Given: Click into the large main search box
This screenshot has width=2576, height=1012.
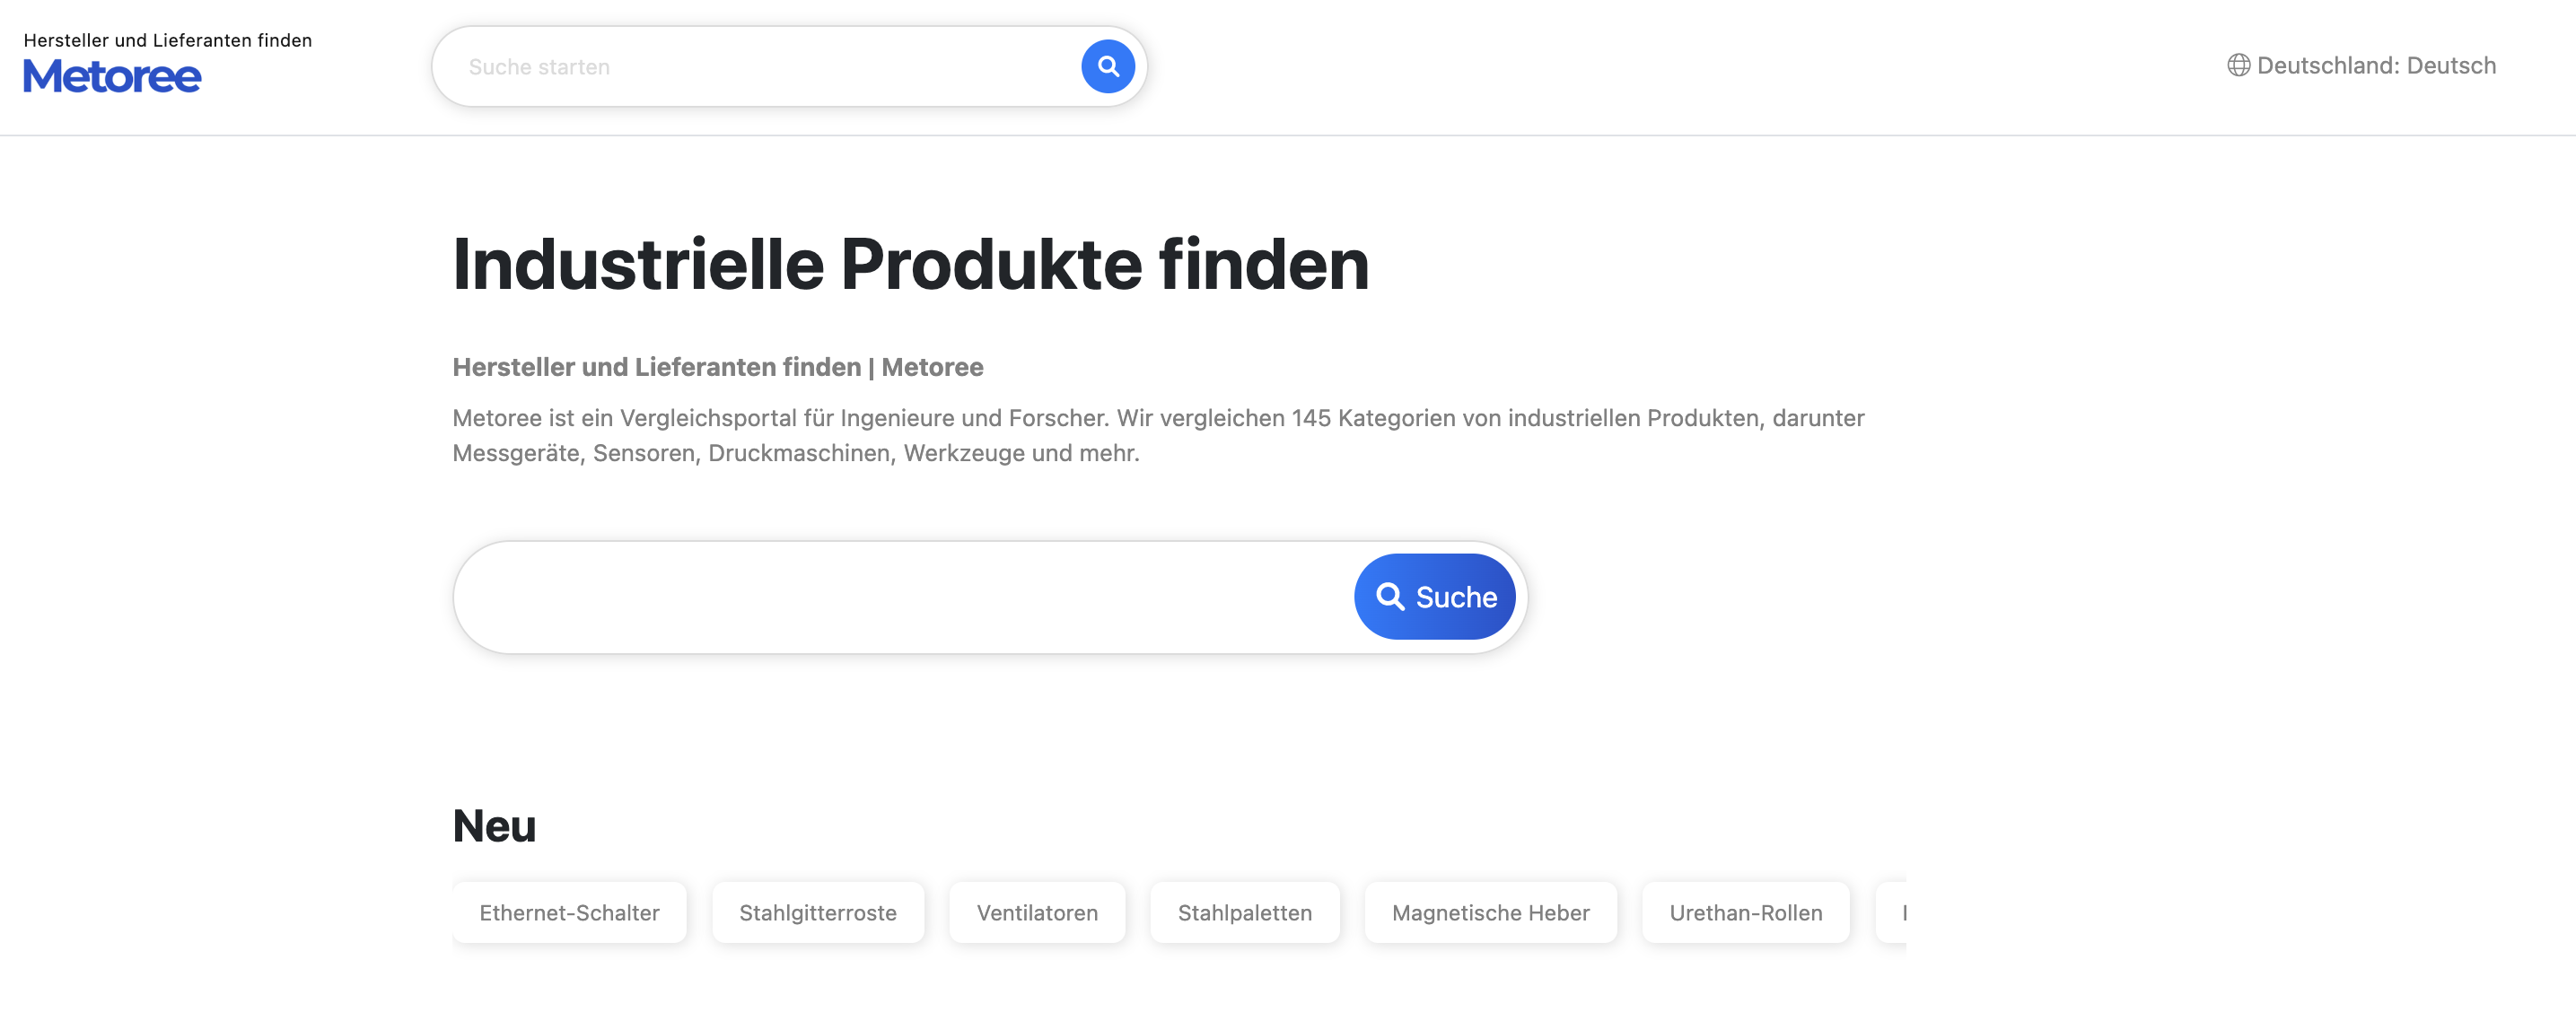Looking at the screenshot, I should tap(900, 597).
